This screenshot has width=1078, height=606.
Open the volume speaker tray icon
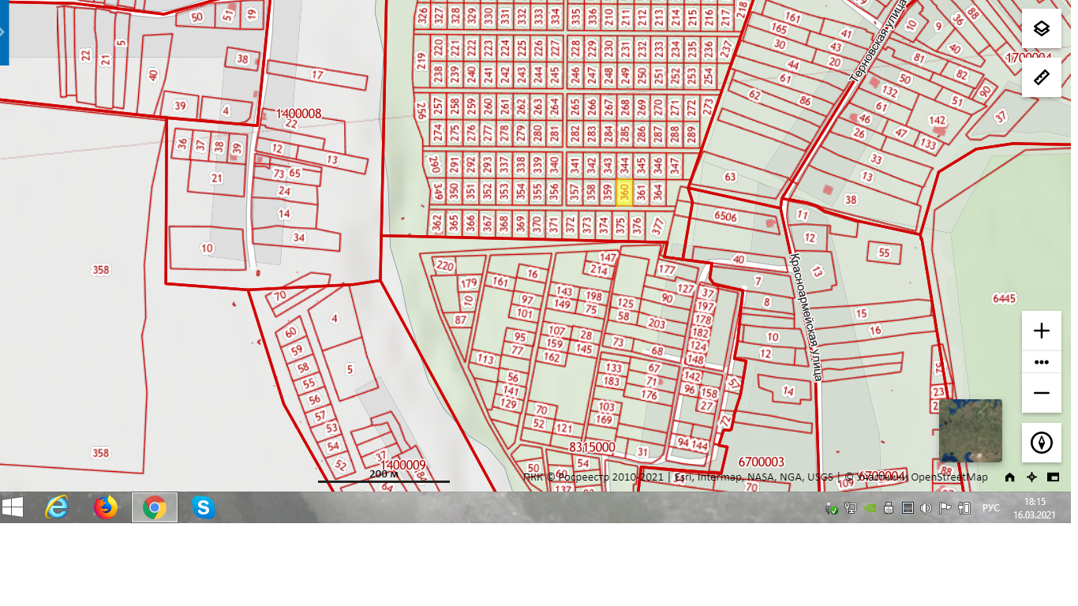(926, 508)
